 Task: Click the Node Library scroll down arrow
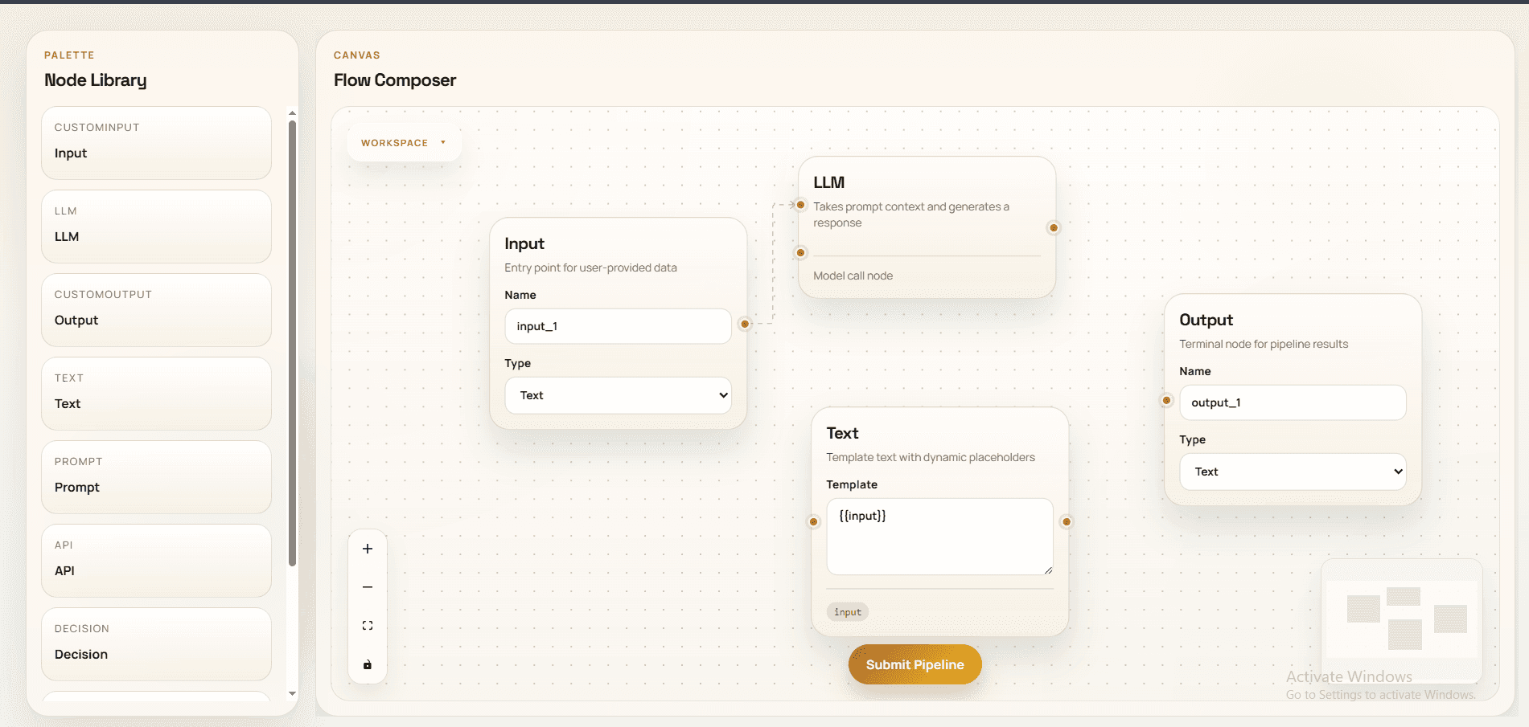coord(292,693)
